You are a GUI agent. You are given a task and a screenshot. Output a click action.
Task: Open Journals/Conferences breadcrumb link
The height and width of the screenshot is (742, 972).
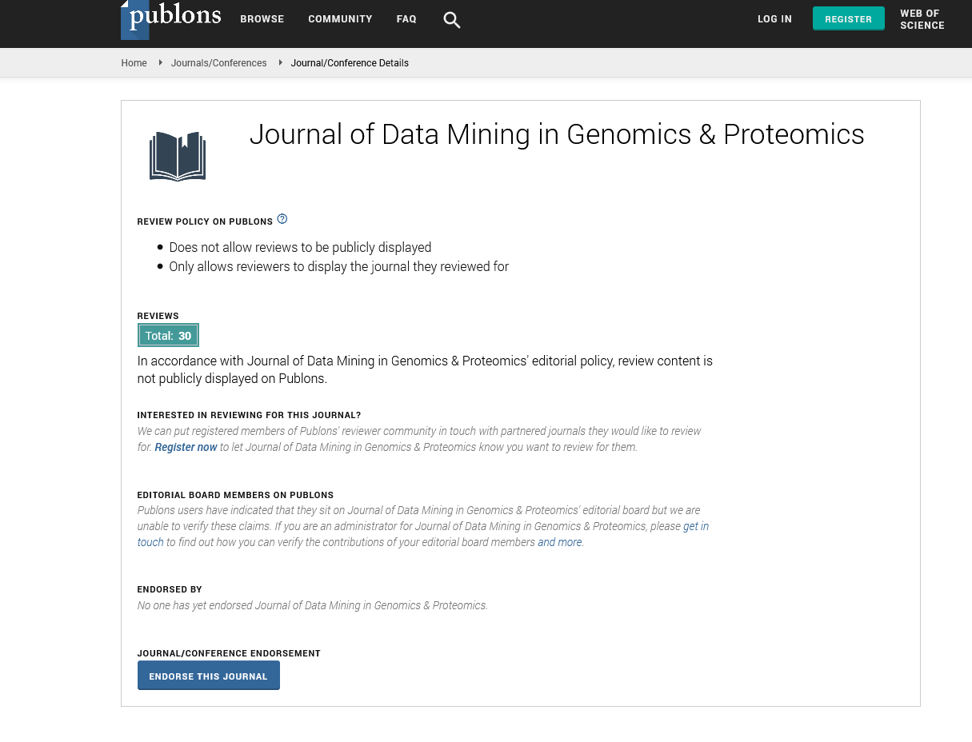pyautogui.click(x=218, y=63)
